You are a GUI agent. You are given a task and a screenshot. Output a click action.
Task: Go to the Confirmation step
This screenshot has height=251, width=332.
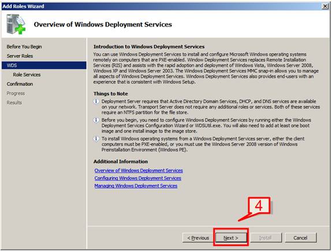tap(20, 84)
